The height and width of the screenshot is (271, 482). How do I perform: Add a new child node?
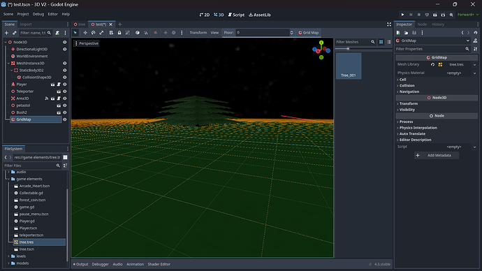click(6, 33)
